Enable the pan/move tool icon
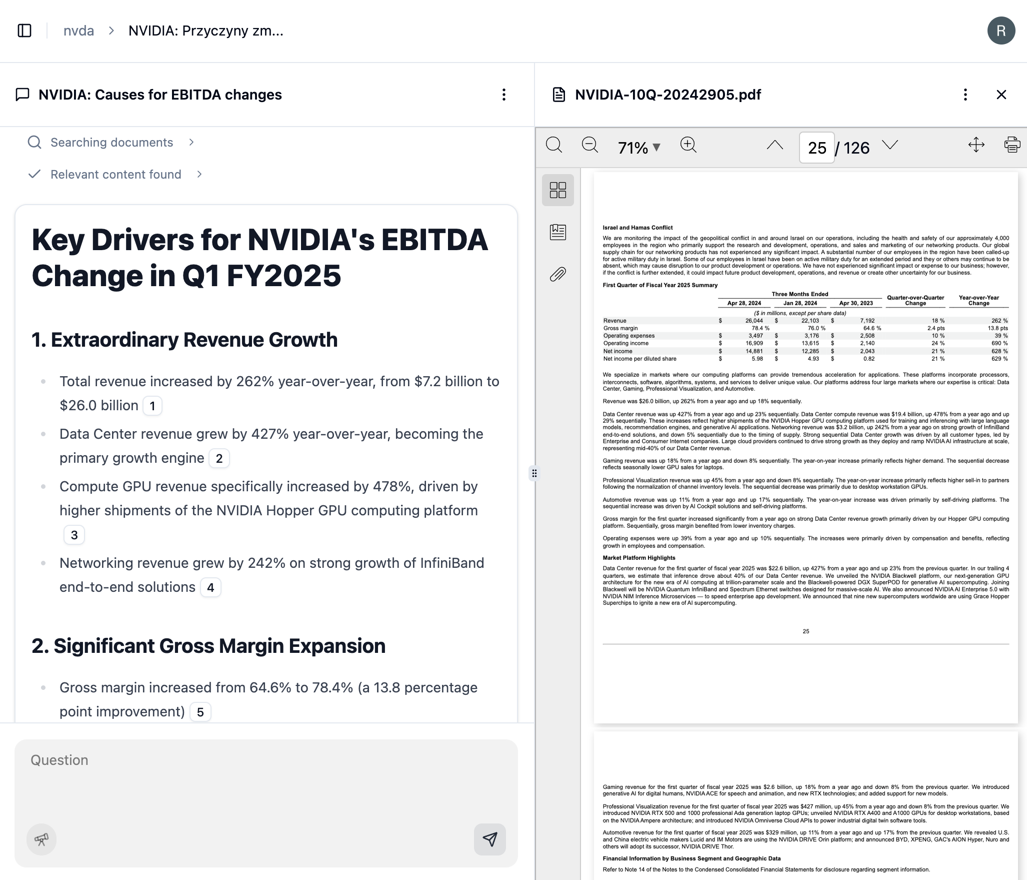This screenshot has width=1027, height=880. tap(976, 145)
